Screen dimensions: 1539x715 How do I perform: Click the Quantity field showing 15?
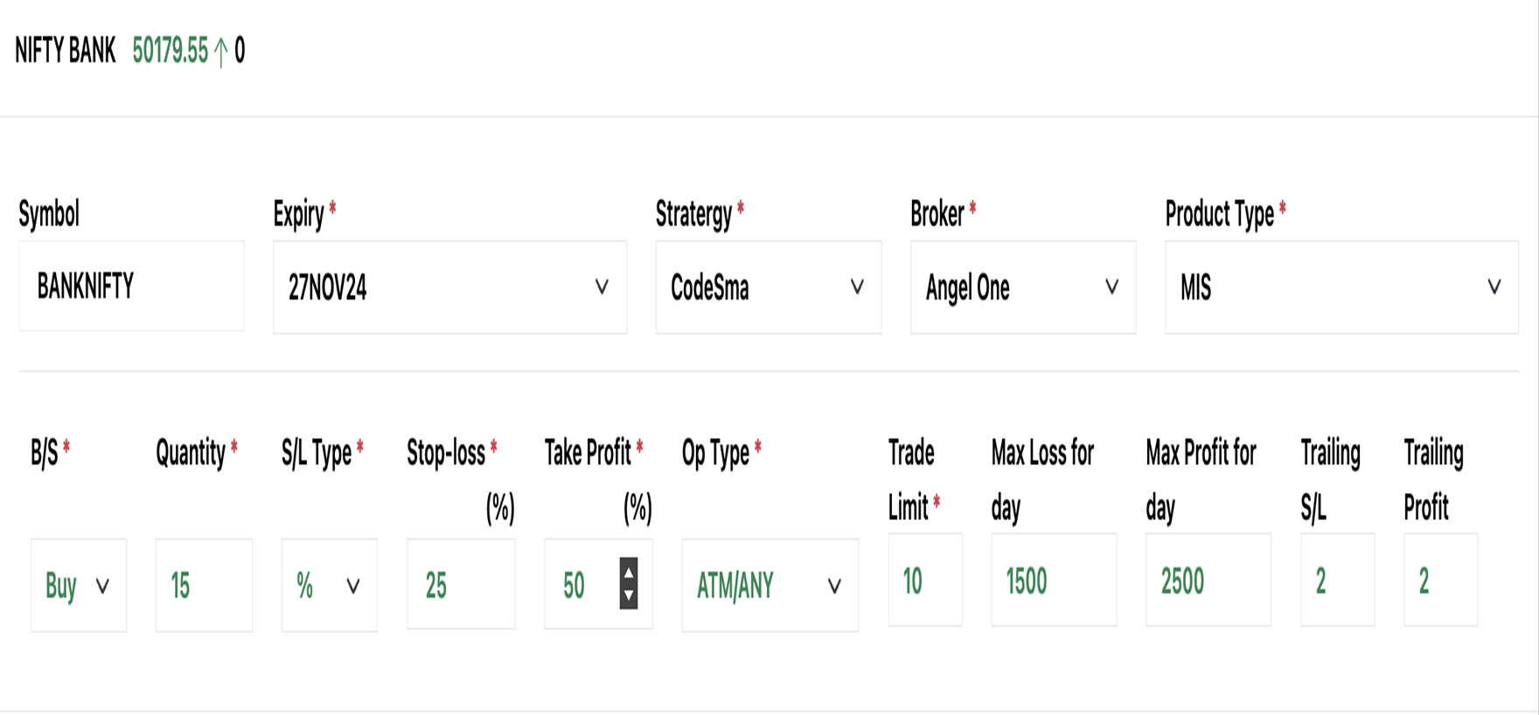(204, 586)
